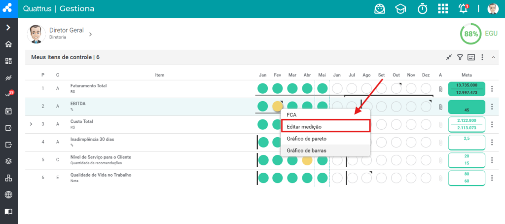Click the EBITDA meta box showing 45

(x=467, y=107)
